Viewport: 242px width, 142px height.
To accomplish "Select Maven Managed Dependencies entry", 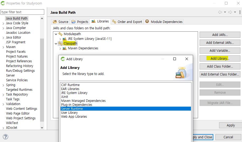I will point(126,101).
